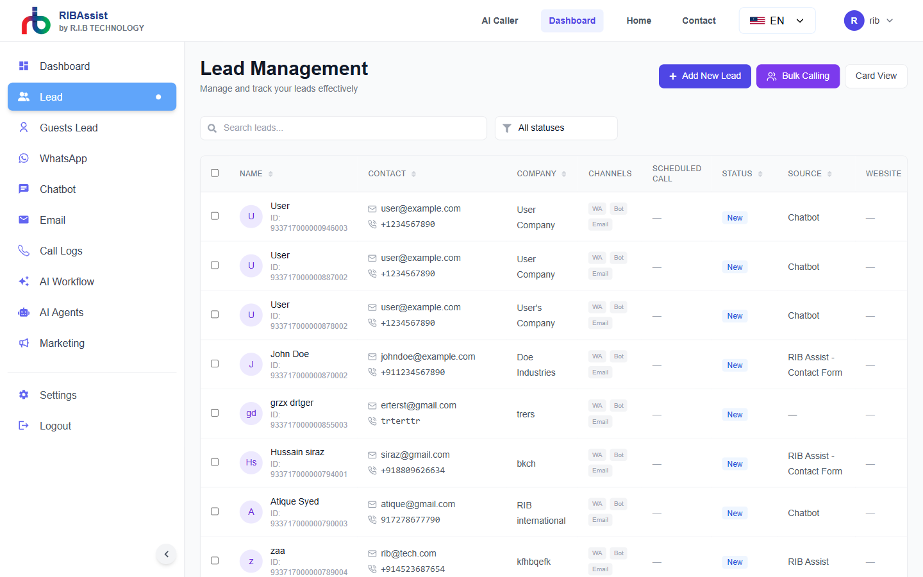View Call Logs via the phone icon

[x=24, y=251]
